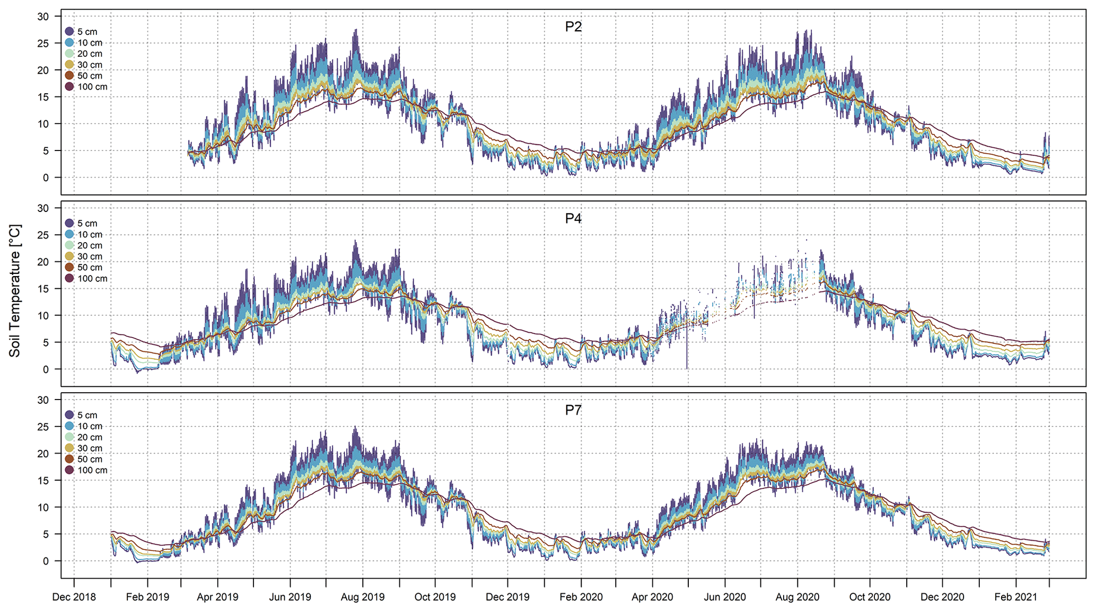Click the 5 cm legend swatch in P2
The image size is (1096, 612).
point(69,32)
